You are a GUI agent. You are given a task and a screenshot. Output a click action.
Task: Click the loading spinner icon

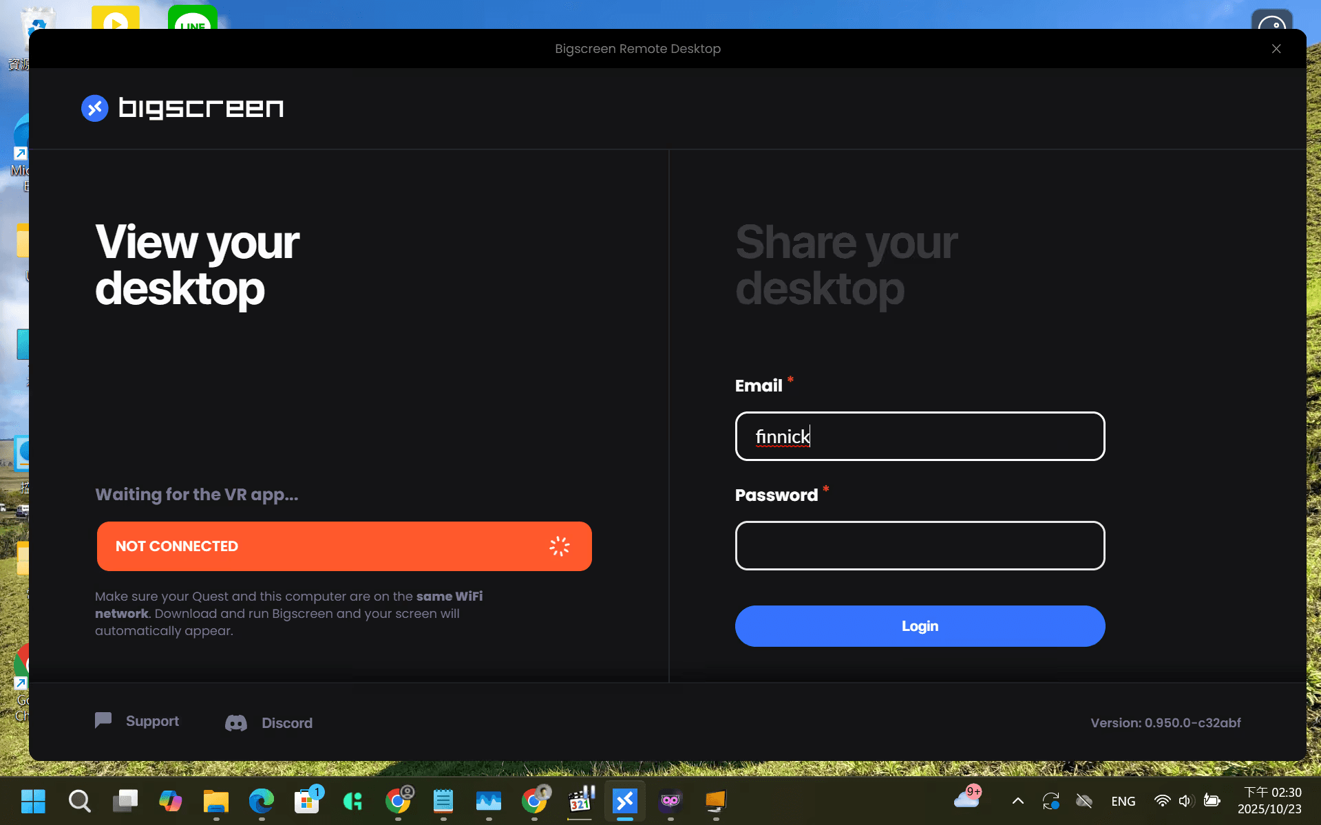560,546
